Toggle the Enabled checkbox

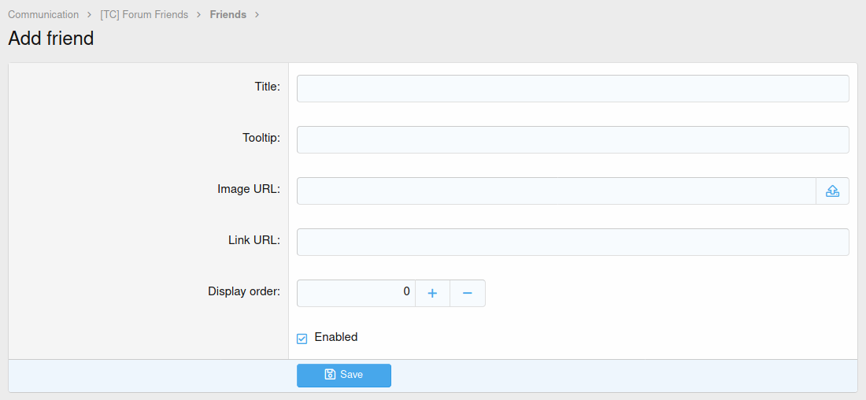click(x=302, y=339)
